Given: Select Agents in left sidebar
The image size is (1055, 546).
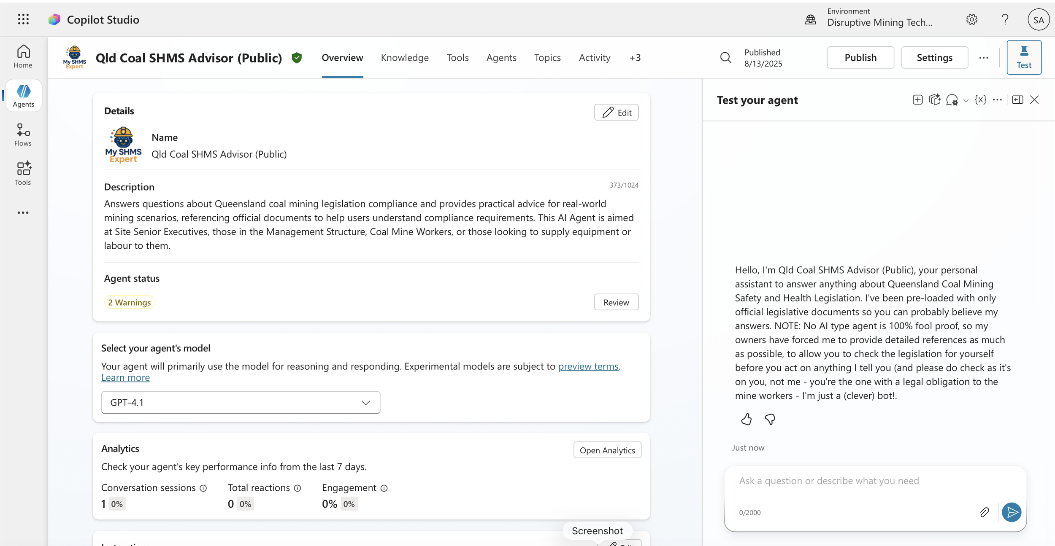Looking at the screenshot, I should coord(23,96).
